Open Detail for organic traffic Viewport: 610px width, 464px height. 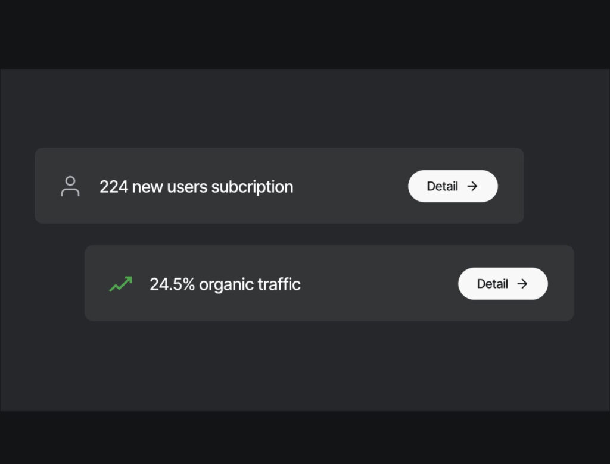tap(502, 284)
